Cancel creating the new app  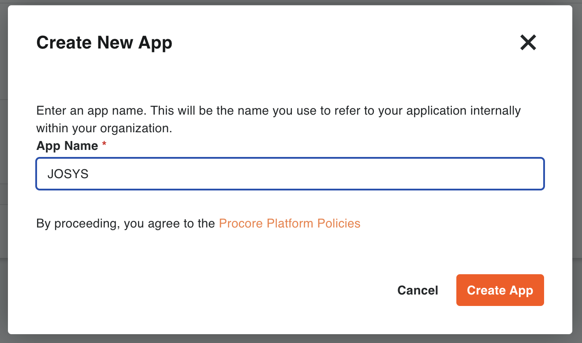[x=418, y=290]
